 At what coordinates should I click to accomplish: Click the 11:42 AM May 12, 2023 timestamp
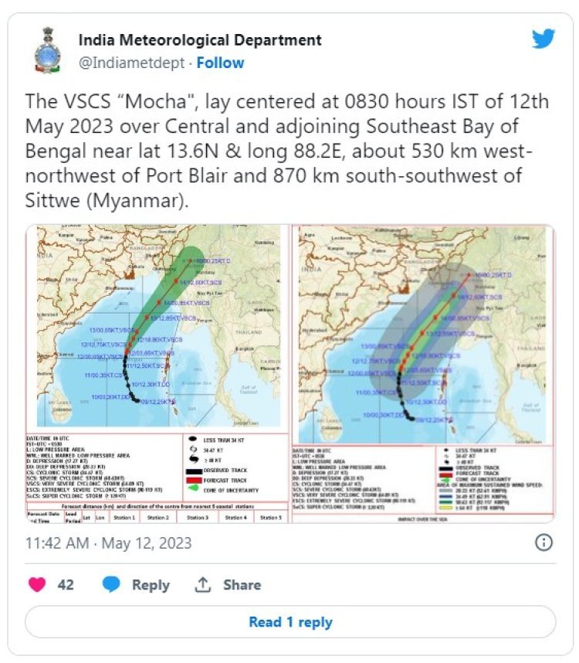[109, 543]
